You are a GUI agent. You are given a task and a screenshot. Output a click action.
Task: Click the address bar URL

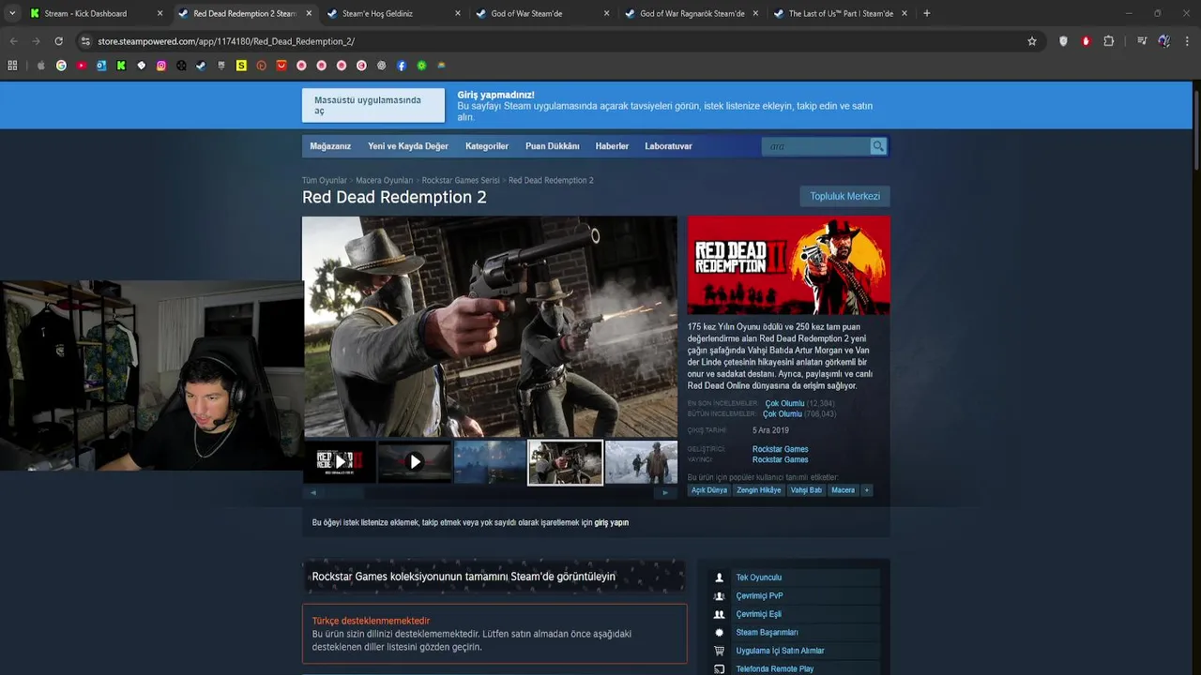226,41
